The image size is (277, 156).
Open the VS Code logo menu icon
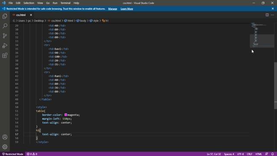(4, 3)
